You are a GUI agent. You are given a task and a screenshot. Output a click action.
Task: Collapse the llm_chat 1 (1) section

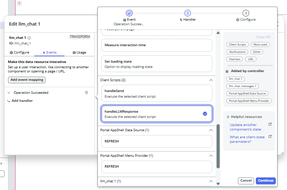(211, 181)
